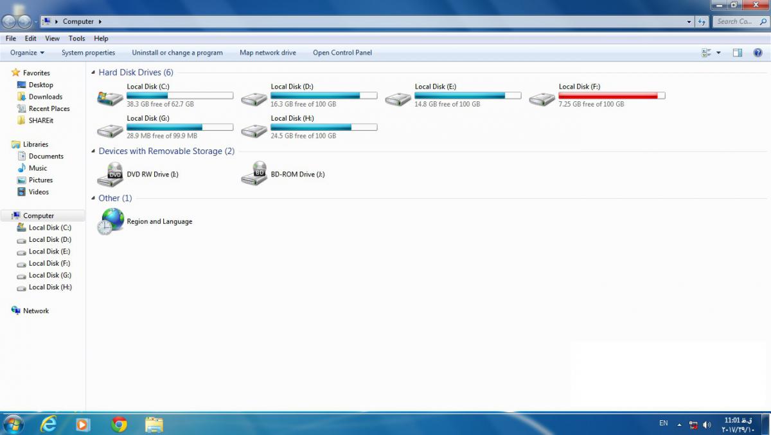Open the change view options dropdown arrow
The height and width of the screenshot is (435, 771).
click(x=718, y=53)
